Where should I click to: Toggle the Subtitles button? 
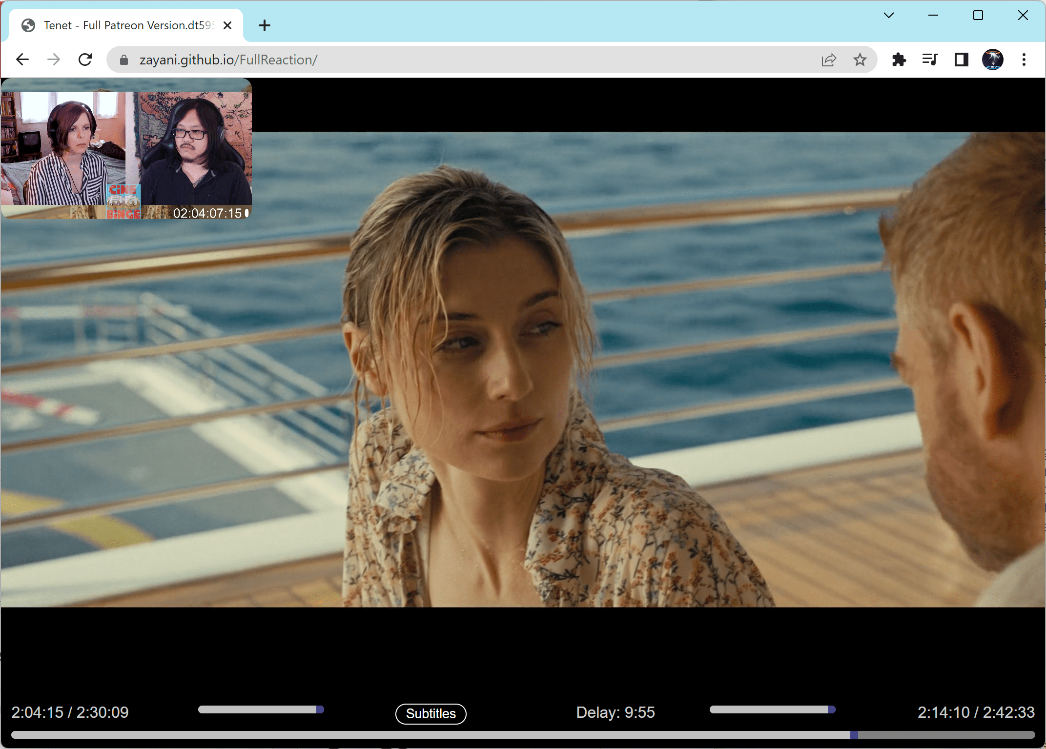(431, 714)
